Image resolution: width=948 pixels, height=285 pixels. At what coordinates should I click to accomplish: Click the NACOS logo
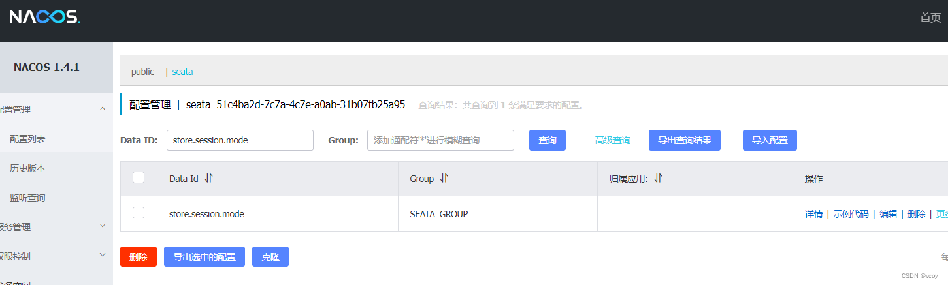(44, 18)
